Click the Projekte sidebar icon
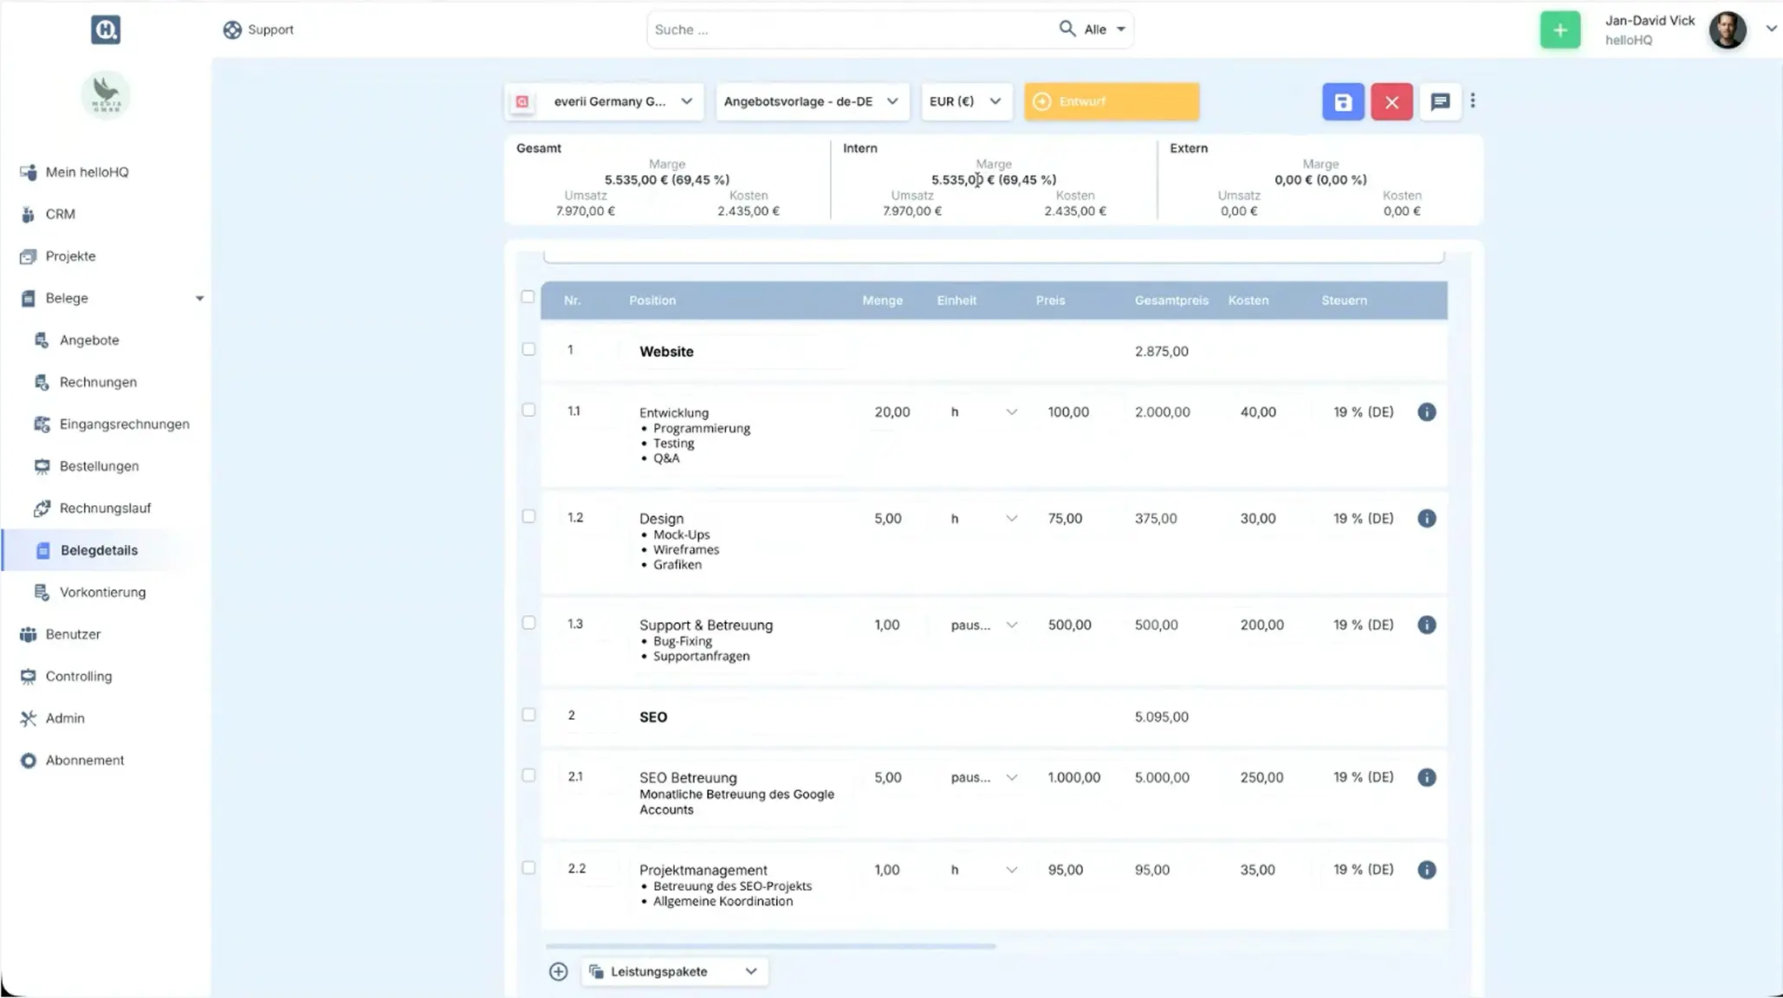Viewport: 1783px width, 998px height. [x=28, y=256]
